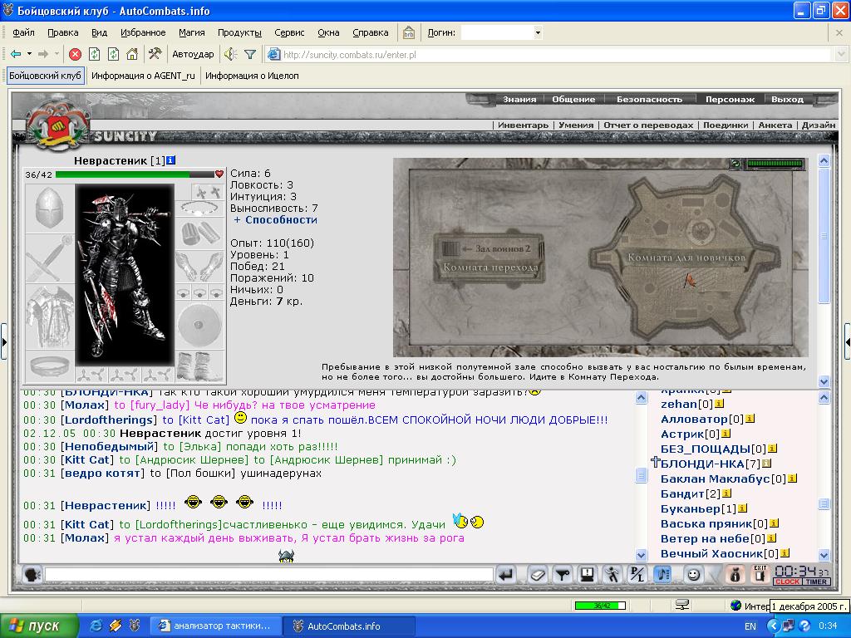Click the first green refresh page icon

tap(95, 54)
